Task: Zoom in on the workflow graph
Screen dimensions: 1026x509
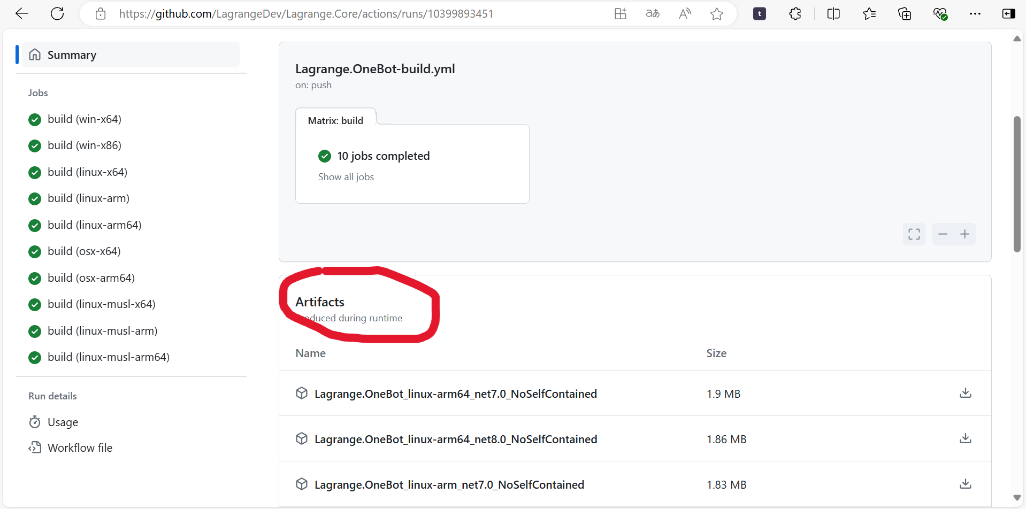Action: [964, 234]
